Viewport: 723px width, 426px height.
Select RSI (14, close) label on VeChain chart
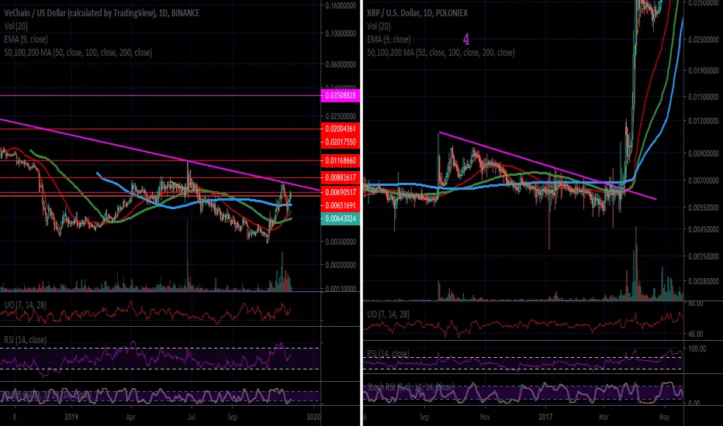click(26, 340)
